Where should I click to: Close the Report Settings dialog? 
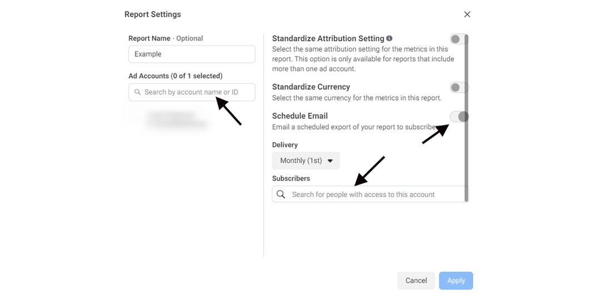tap(467, 14)
